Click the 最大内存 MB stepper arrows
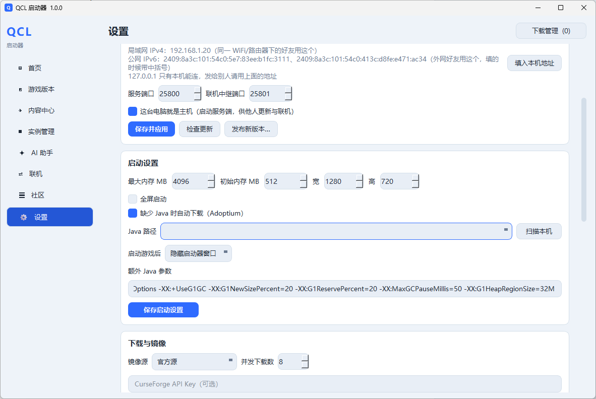 pos(211,181)
